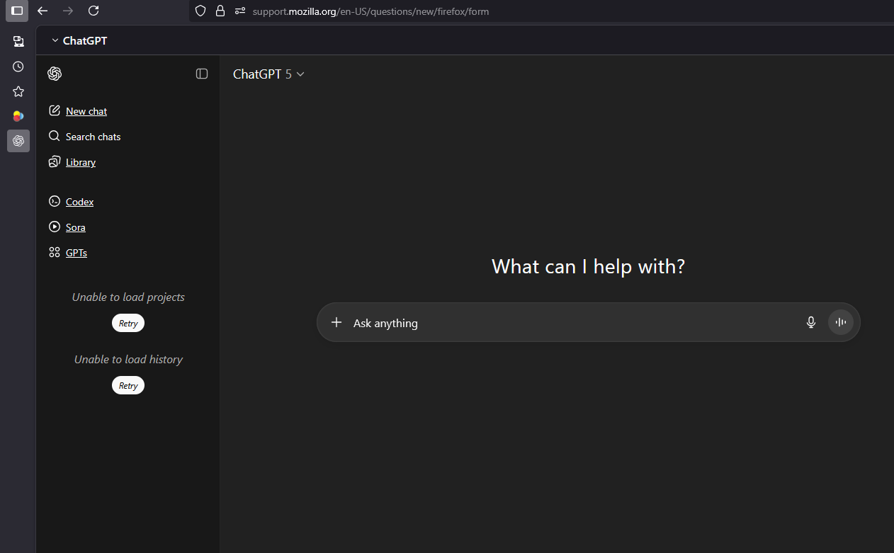
Task: Click the Sora play icon
Action: (x=55, y=227)
